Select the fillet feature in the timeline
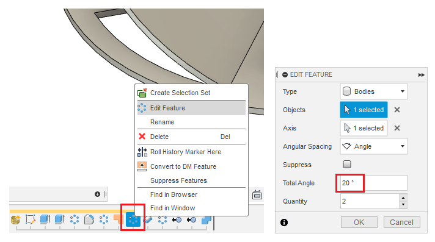Image resolution: width=435 pixels, height=242 pixels. (x=89, y=219)
